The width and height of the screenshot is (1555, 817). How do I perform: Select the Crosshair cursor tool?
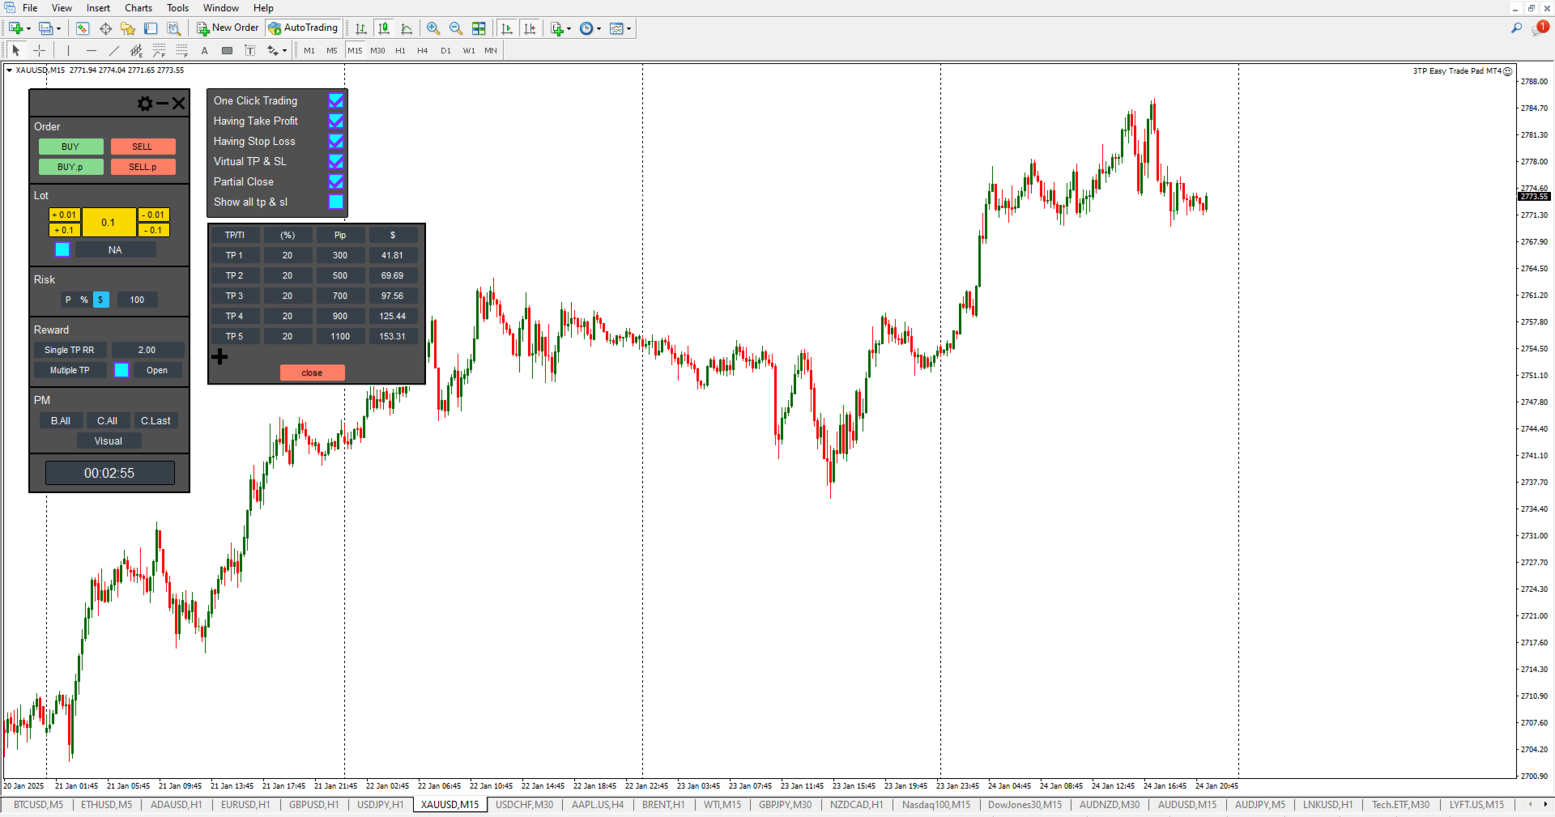pos(39,50)
